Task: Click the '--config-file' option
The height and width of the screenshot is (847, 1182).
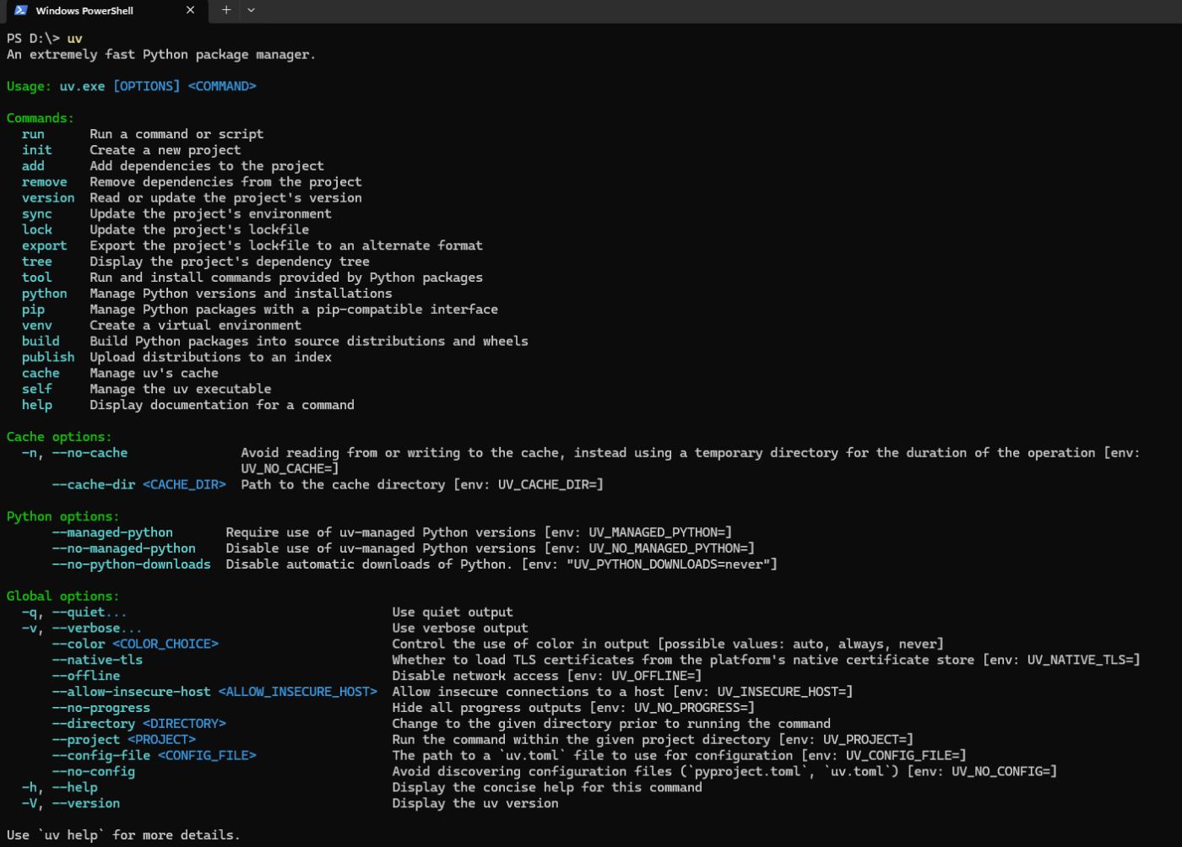Action: click(101, 756)
